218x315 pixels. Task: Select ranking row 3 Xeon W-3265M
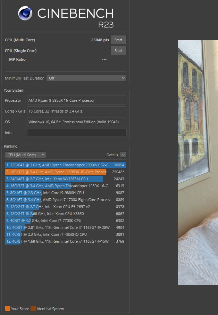point(66,179)
